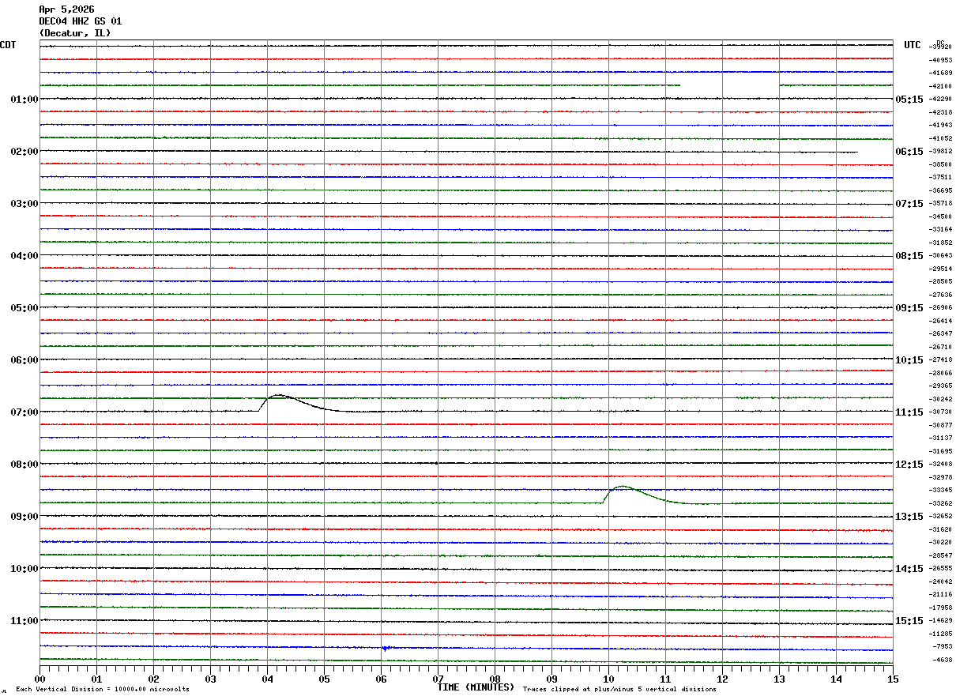The height and width of the screenshot is (700, 956).
Task: Click the 01:00 CDT row label
Action: (x=24, y=100)
